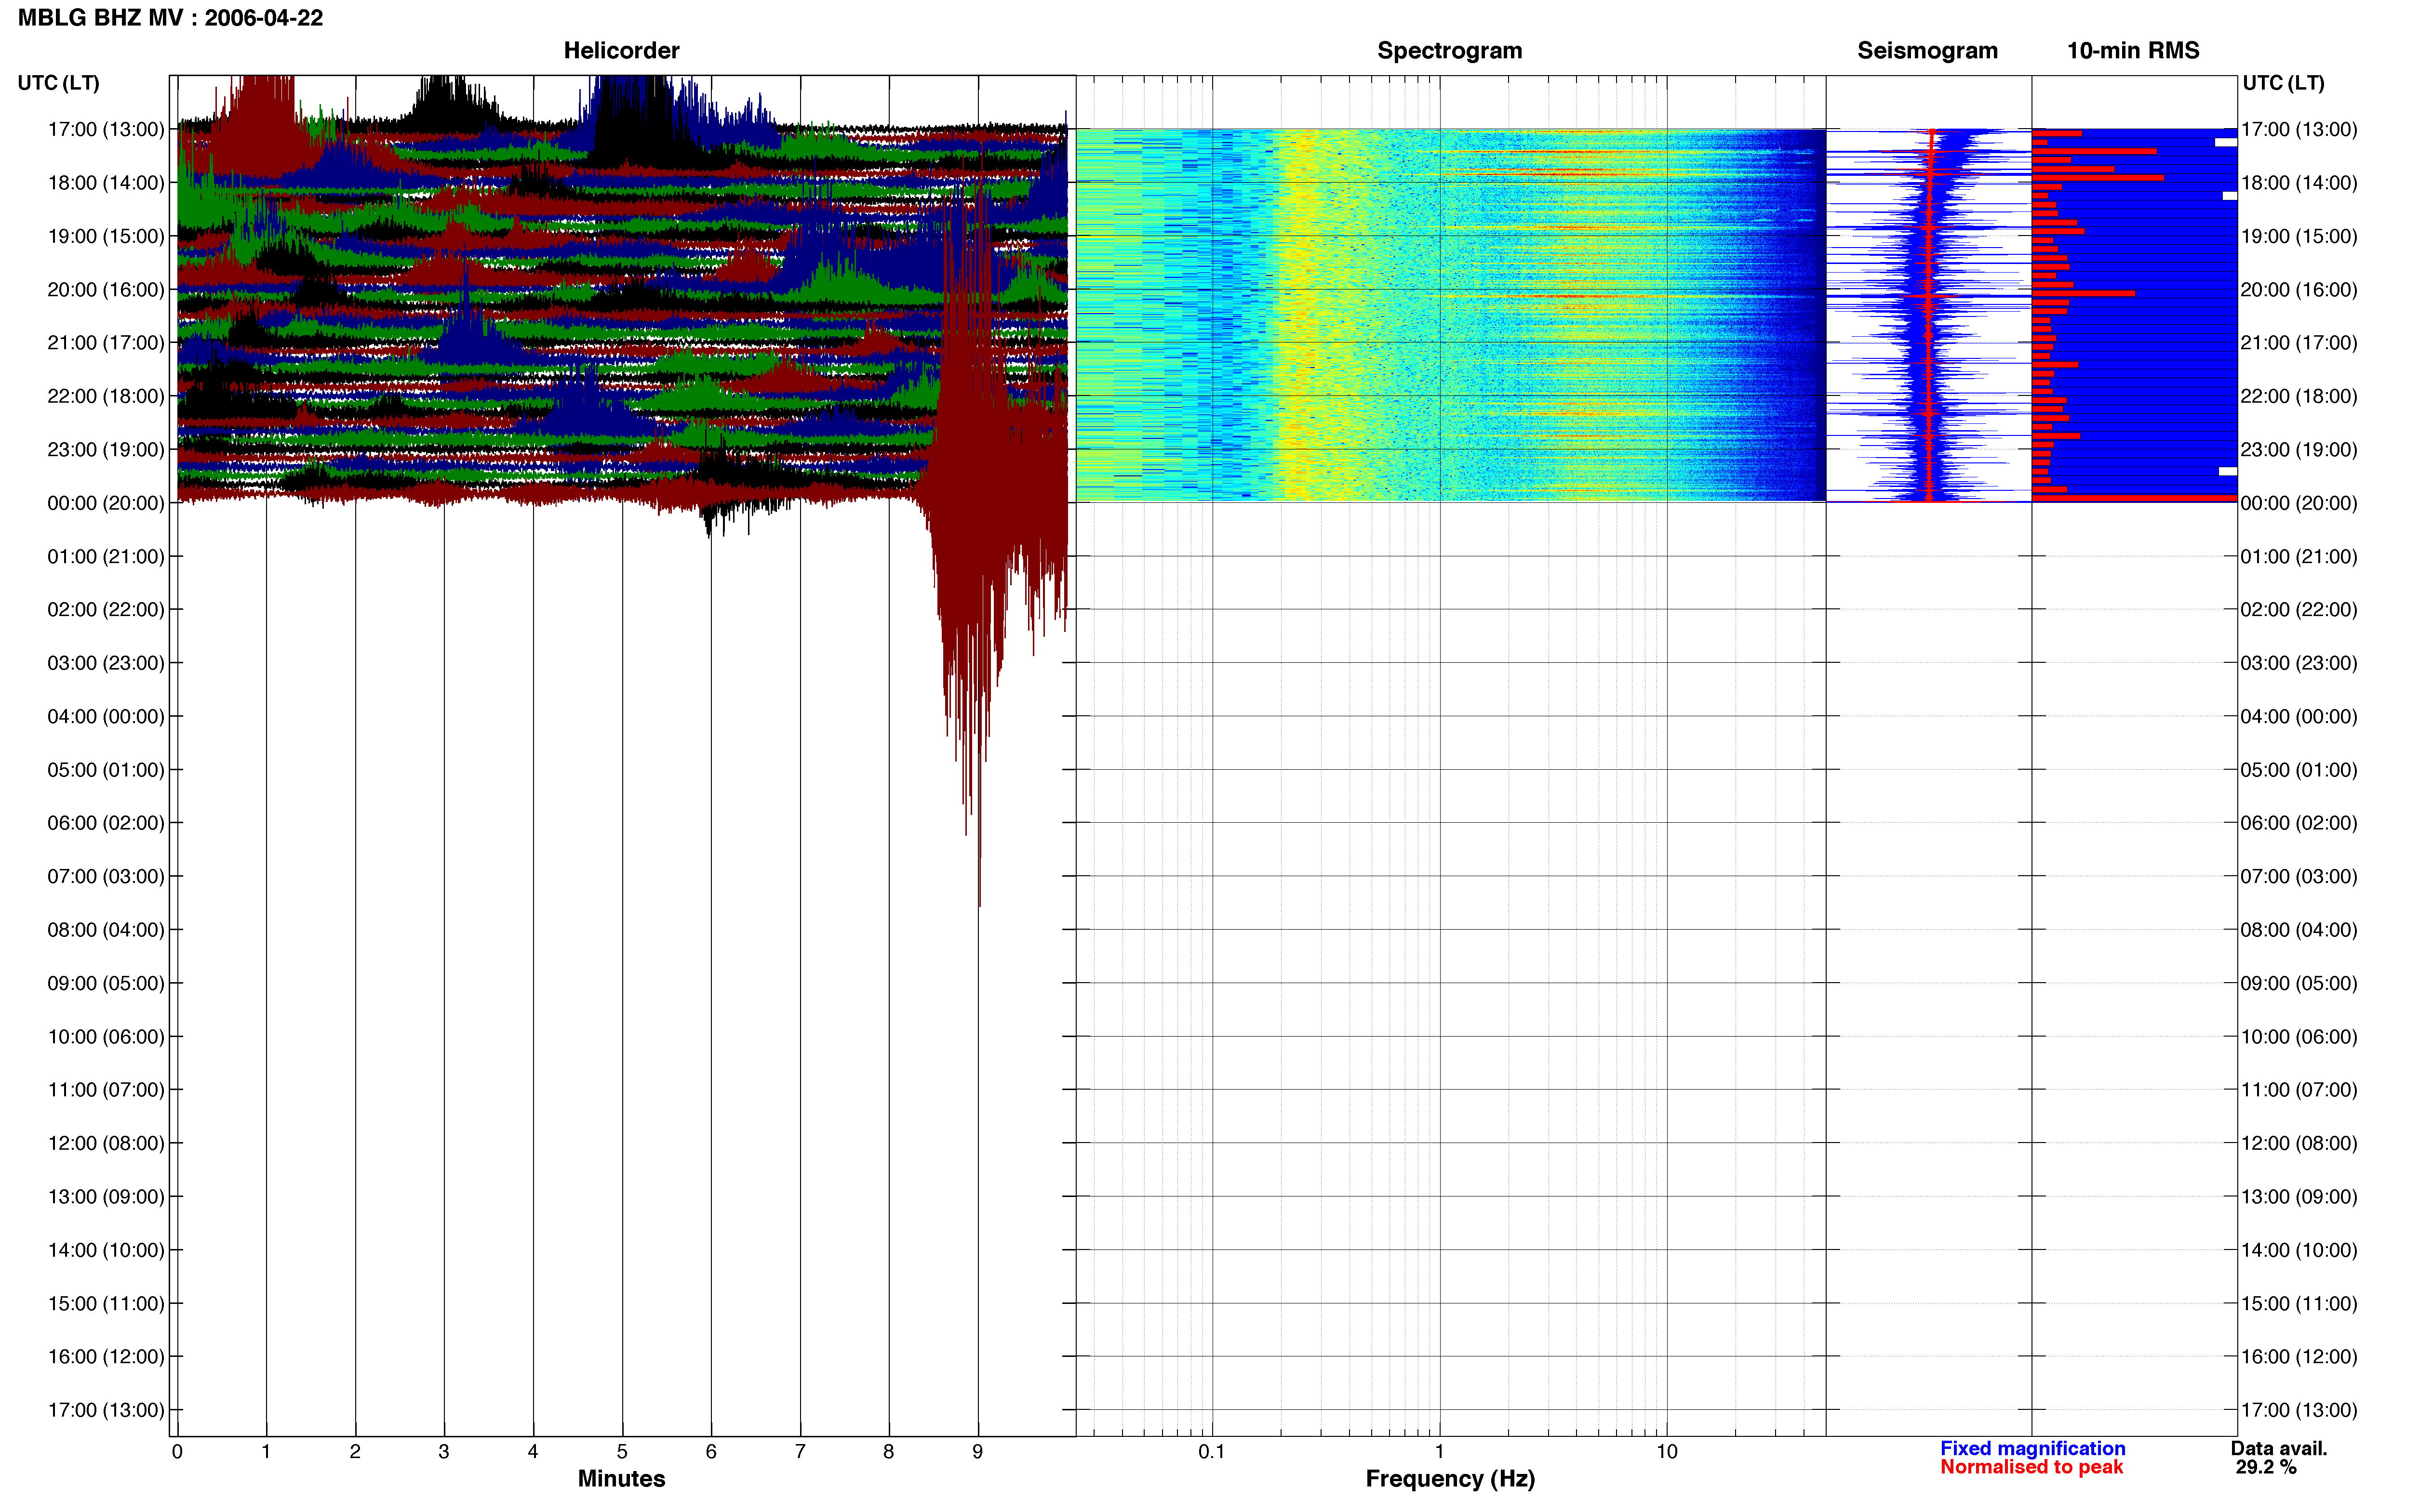Click the spectrogram frequency tick '10'

1667,1452
